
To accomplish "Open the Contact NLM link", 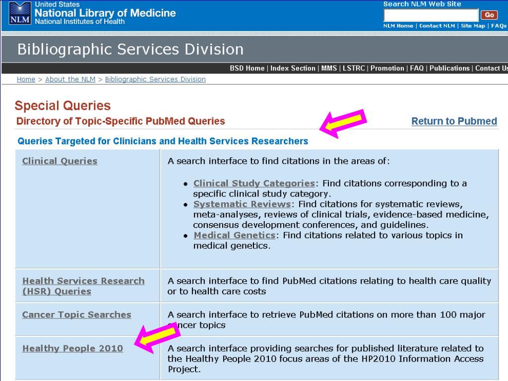I will (437, 26).
